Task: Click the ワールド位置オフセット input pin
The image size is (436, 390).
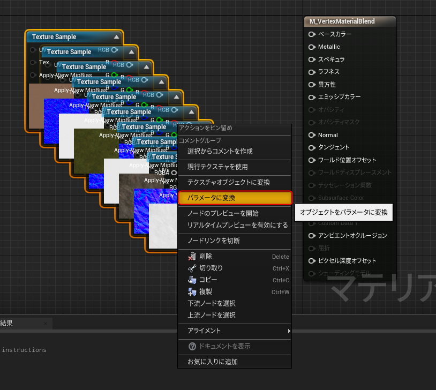Action: point(312,160)
